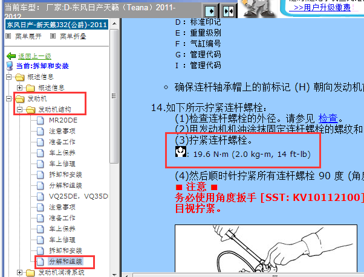Click the green back arrow icon
The image size is (364, 277).
11,56
